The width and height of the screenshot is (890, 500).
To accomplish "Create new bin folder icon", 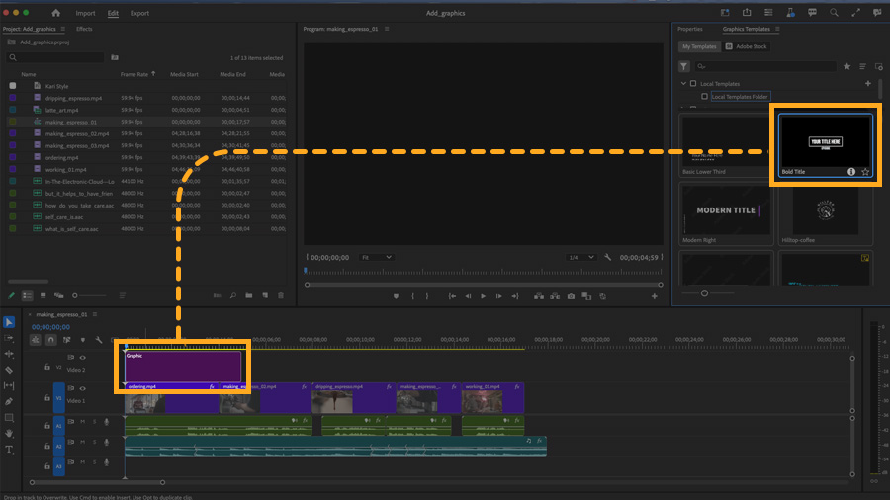I will pyautogui.click(x=249, y=295).
